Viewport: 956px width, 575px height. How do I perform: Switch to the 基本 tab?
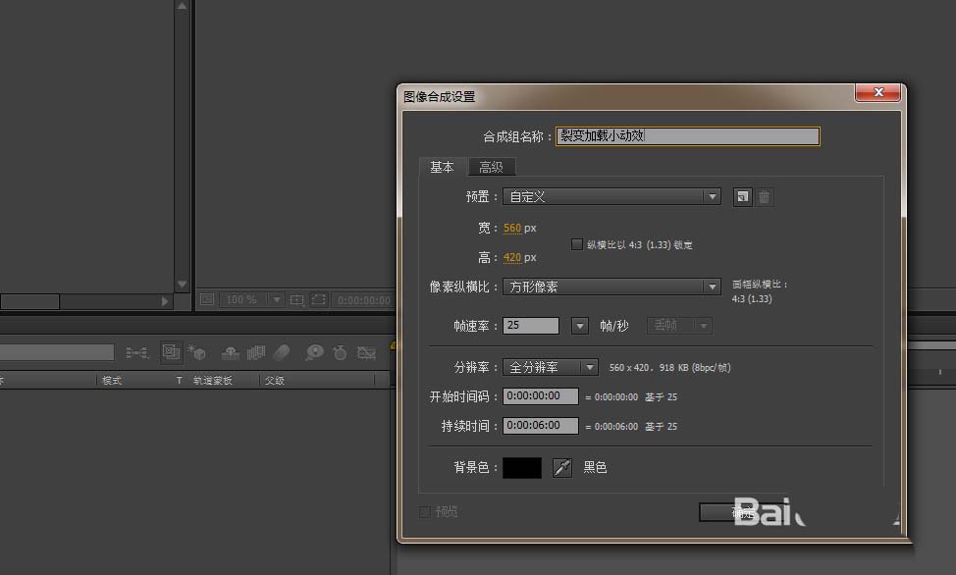click(442, 167)
